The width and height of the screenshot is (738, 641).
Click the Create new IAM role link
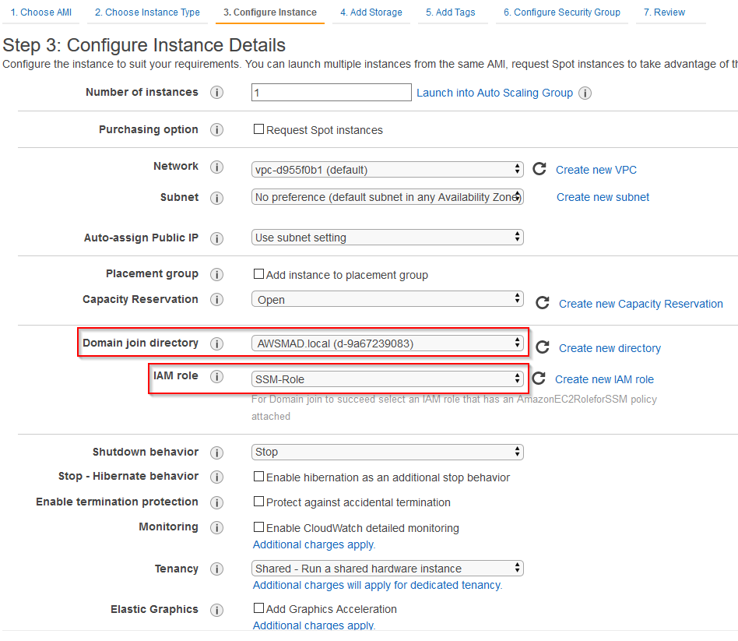pos(606,379)
